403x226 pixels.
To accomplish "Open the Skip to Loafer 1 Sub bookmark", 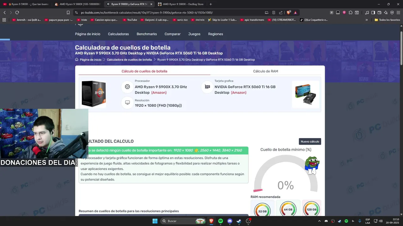I will [x=222, y=20].
